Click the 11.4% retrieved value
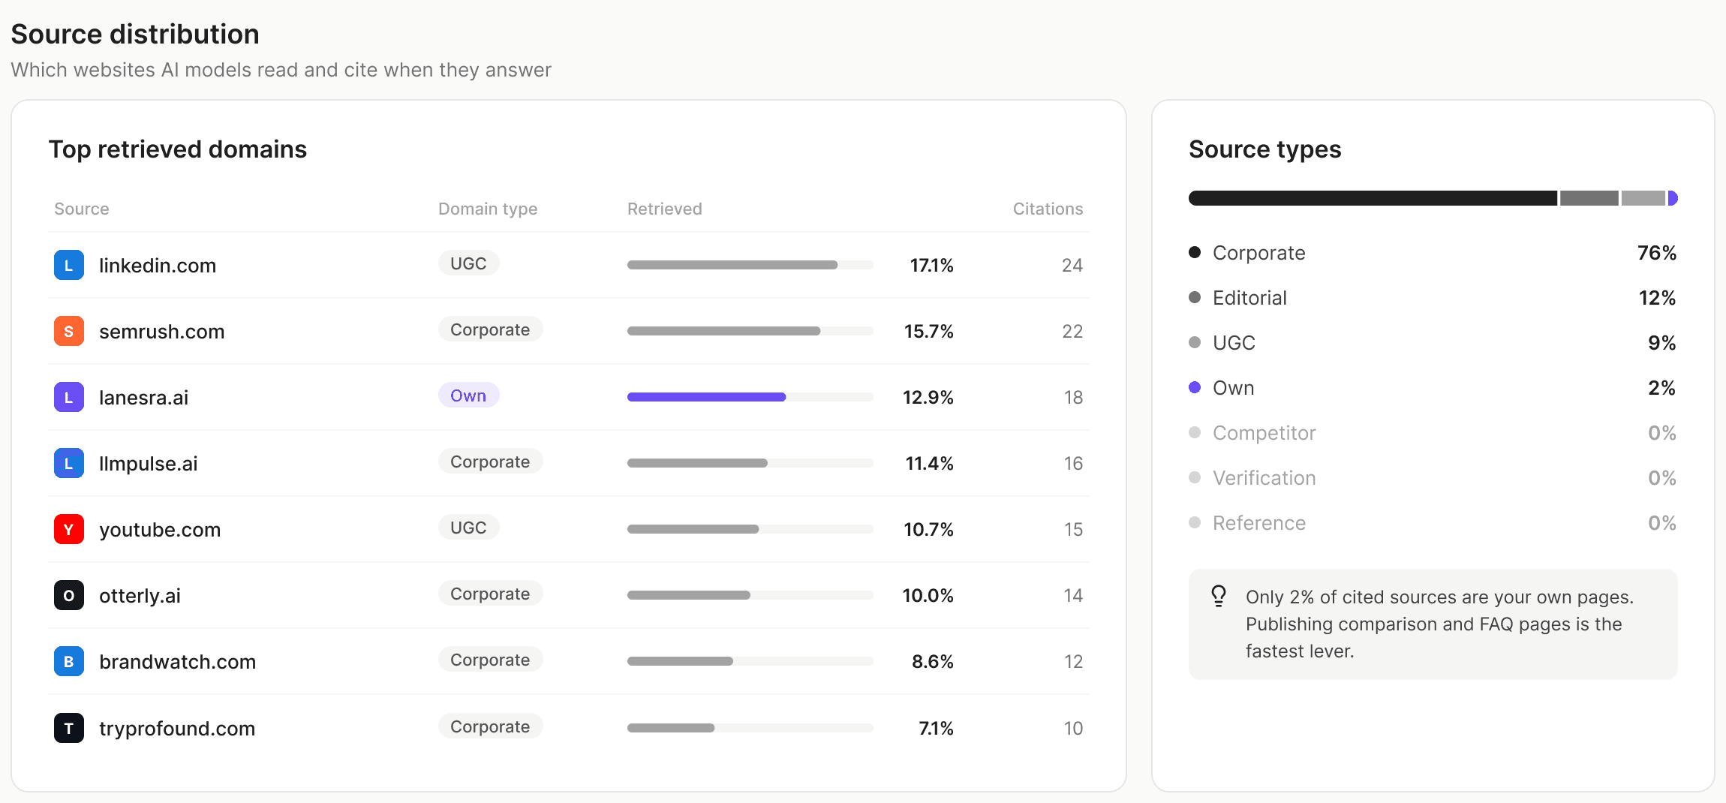Image resolution: width=1726 pixels, height=803 pixels. pos(930,463)
